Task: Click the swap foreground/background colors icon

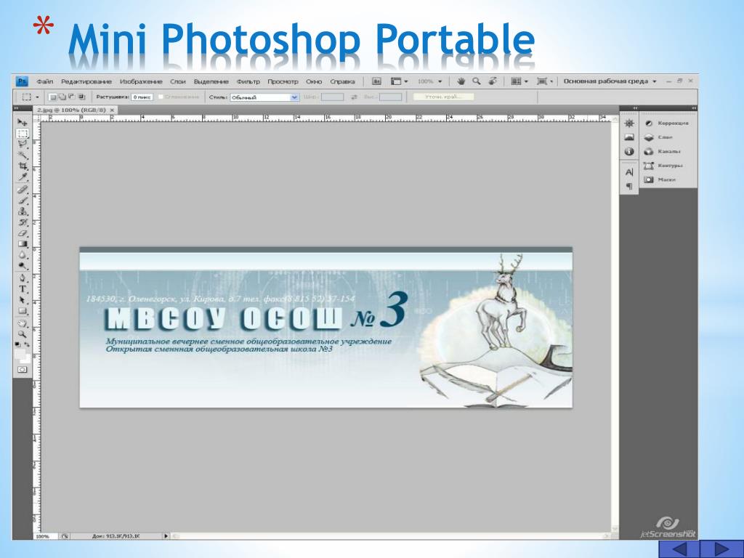Action: point(27,344)
